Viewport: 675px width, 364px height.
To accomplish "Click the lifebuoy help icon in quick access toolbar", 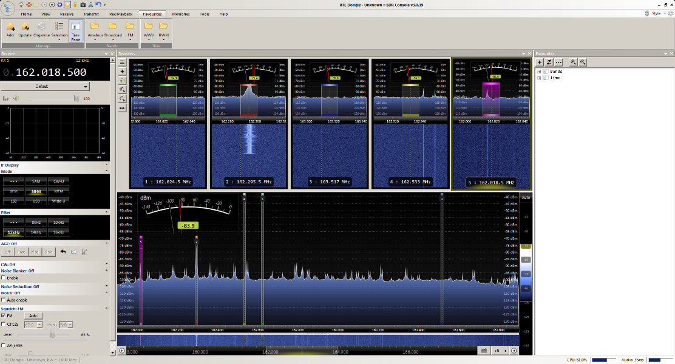I will (x=29, y=5).
